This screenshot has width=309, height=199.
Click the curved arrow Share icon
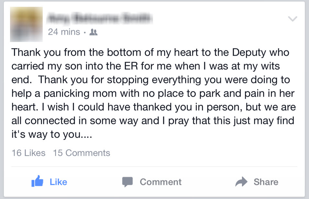(x=241, y=182)
